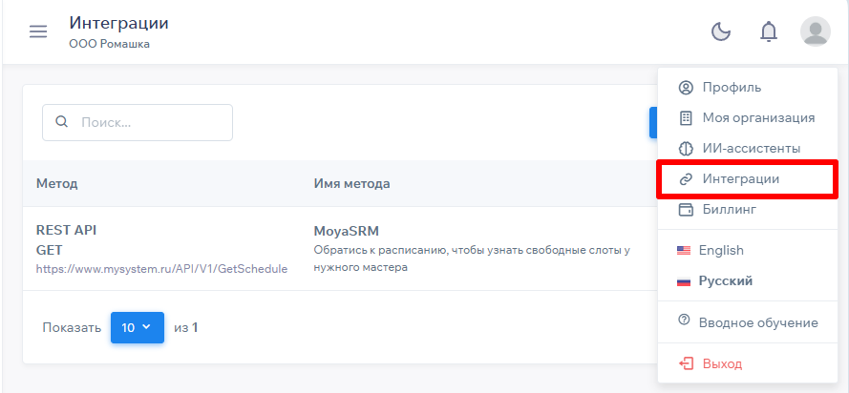Toggle dark mode with the moon icon
This screenshot has height=393, width=849.
click(x=721, y=31)
